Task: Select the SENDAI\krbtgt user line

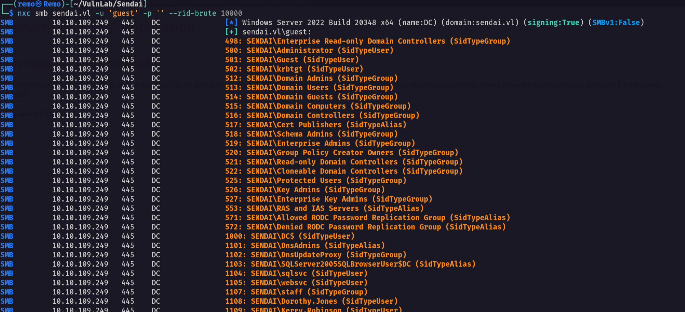Action: click(294, 69)
